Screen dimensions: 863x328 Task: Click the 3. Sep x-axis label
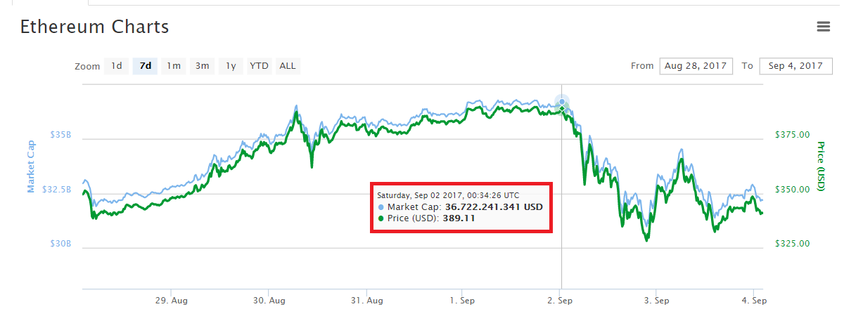click(x=656, y=301)
